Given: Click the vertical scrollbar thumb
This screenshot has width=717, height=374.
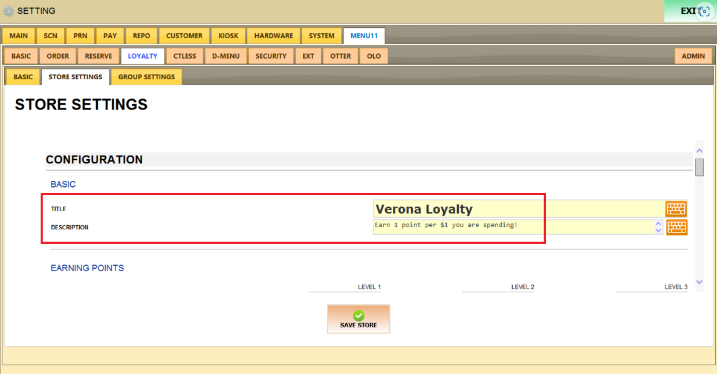Looking at the screenshot, I should click(x=699, y=167).
